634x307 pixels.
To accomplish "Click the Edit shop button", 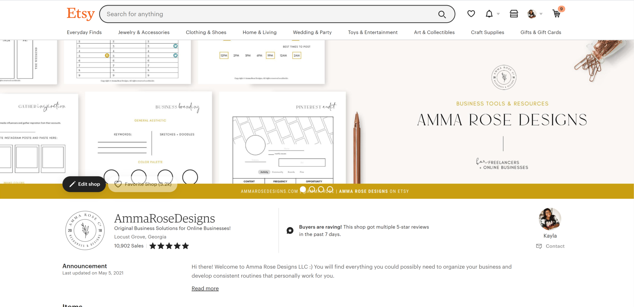I will pos(84,184).
